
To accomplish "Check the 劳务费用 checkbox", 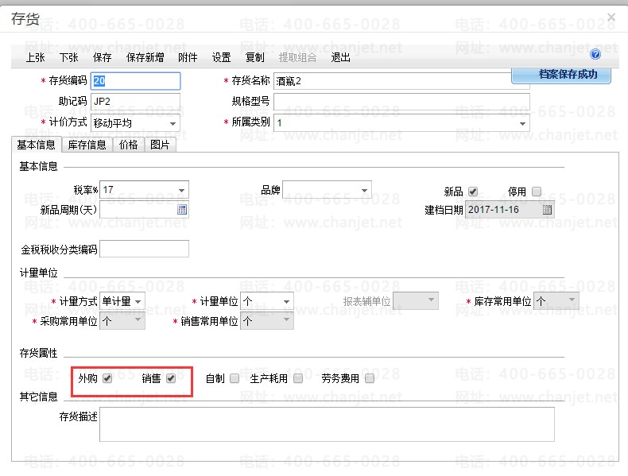I will click(x=370, y=378).
